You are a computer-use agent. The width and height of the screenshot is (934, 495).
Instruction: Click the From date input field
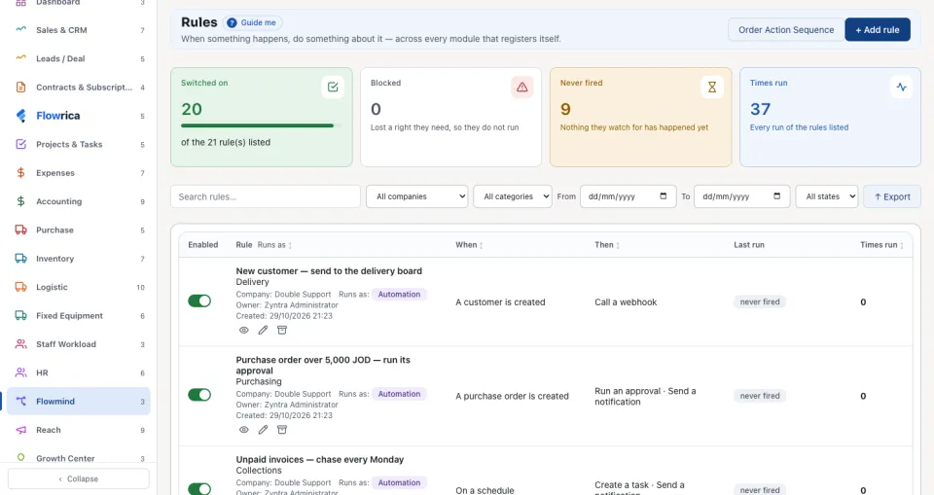pyautogui.click(x=628, y=196)
